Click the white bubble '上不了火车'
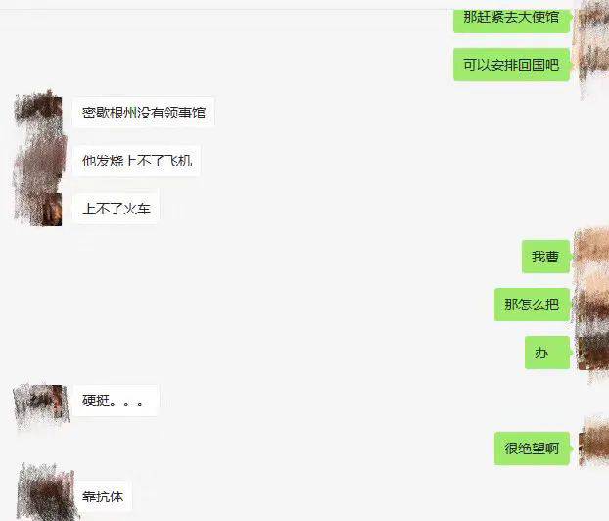 click(x=117, y=209)
